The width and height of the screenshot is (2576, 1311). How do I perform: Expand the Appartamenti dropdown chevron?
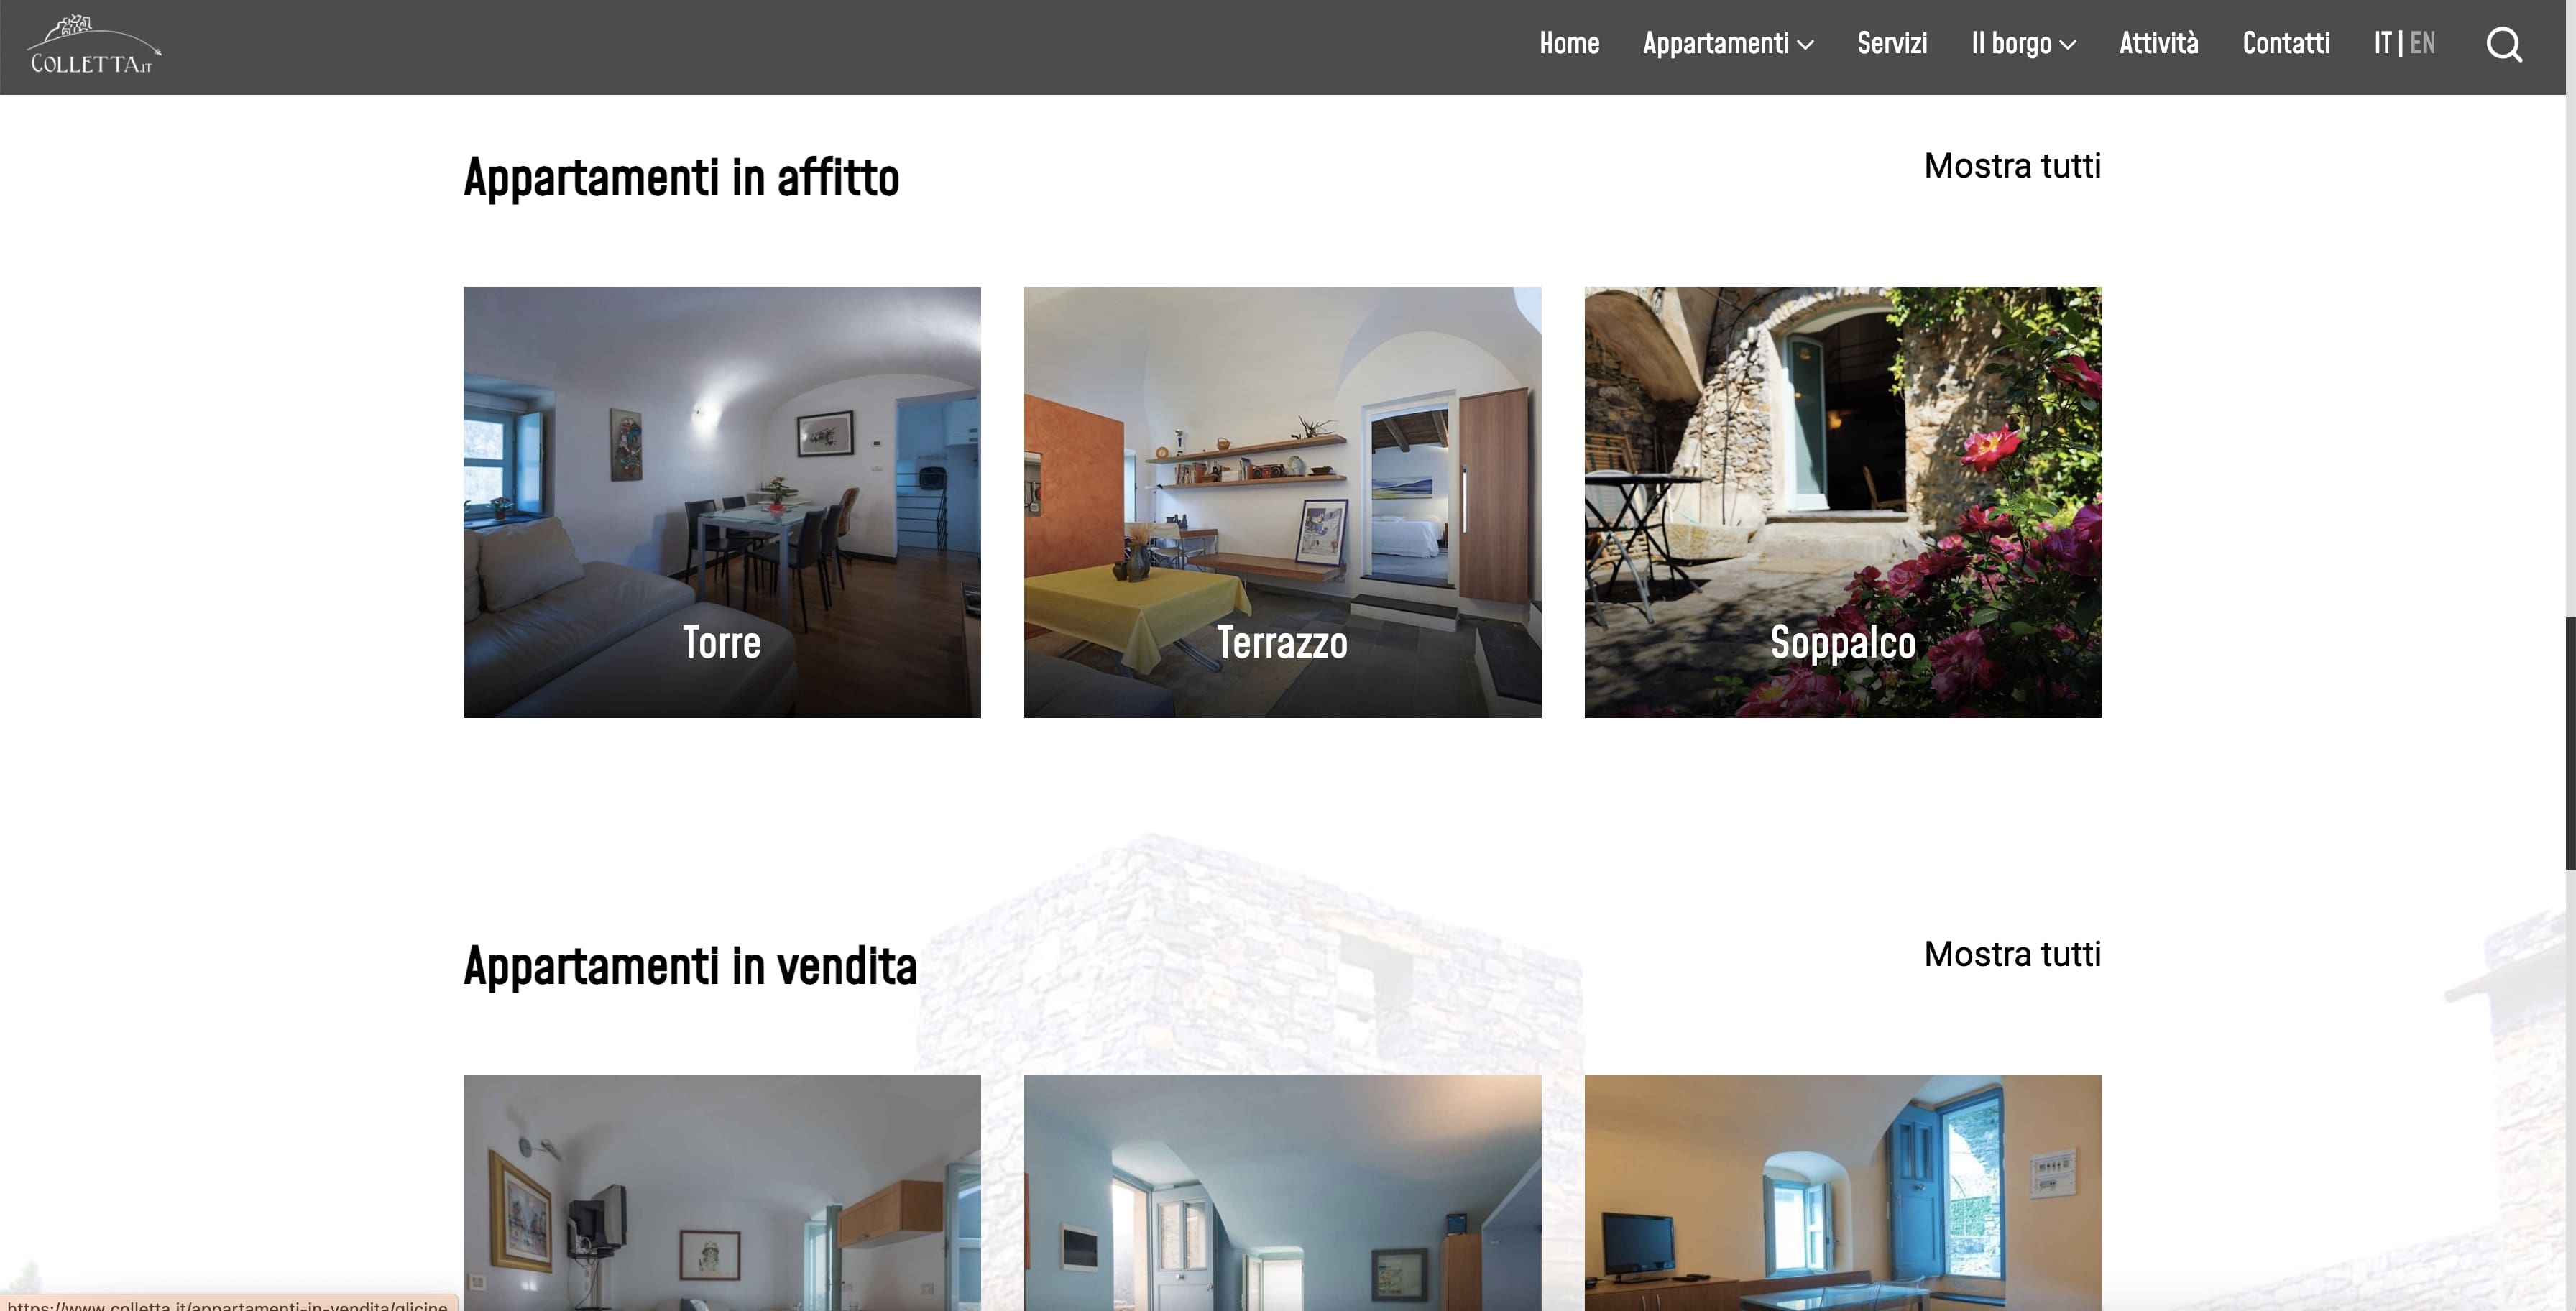1805,45
